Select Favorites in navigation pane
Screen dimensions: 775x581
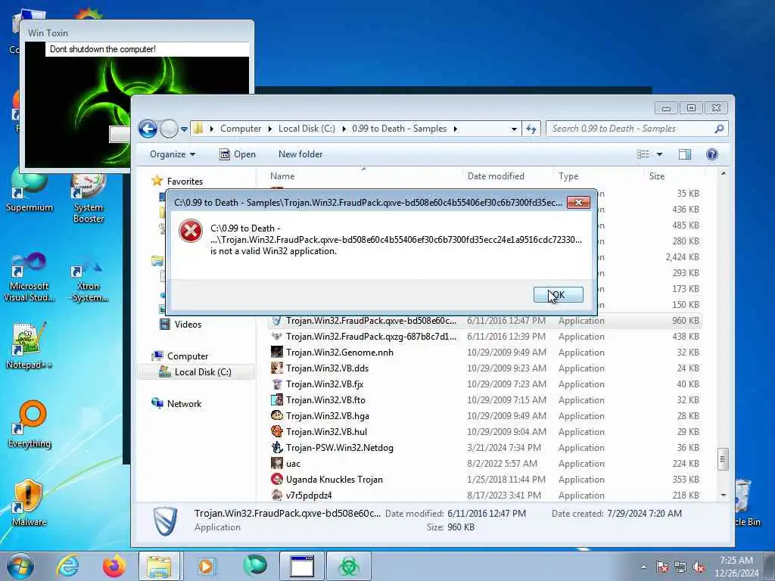pos(185,182)
